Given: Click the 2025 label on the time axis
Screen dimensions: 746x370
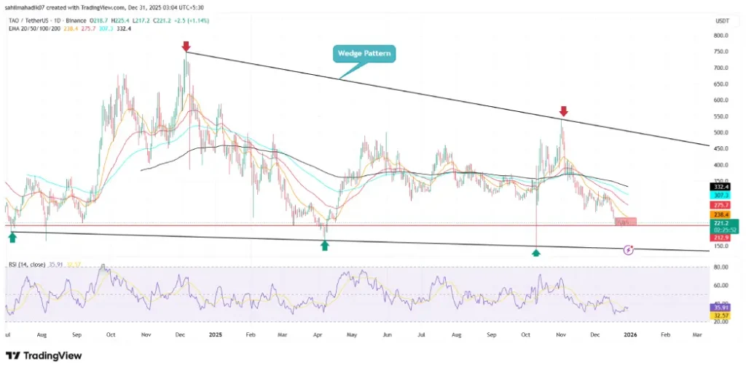Looking at the screenshot, I should (x=214, y=336).
